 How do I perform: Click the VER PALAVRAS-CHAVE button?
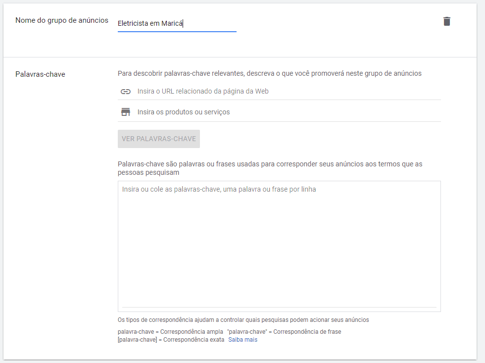[x=159, y=139]
